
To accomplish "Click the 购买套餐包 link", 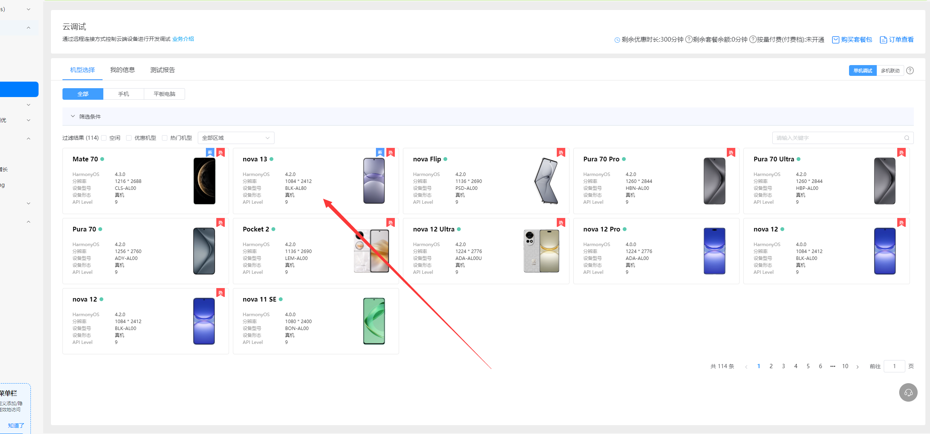I will [x=852, y=40].
